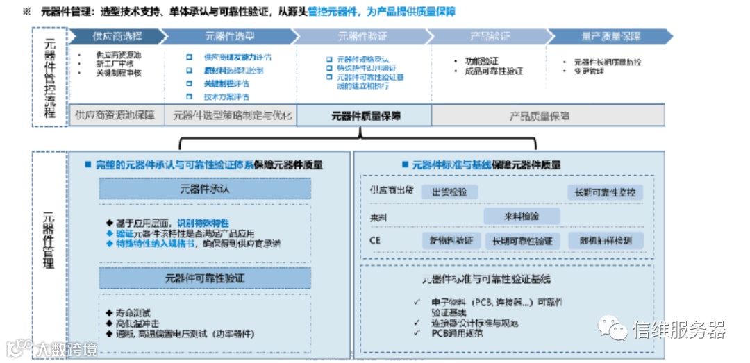Click the 连接器设计标准与规范 checklist line
Image resolution: width=750 pixels, height=363 pixels.
tap(475, 323)
